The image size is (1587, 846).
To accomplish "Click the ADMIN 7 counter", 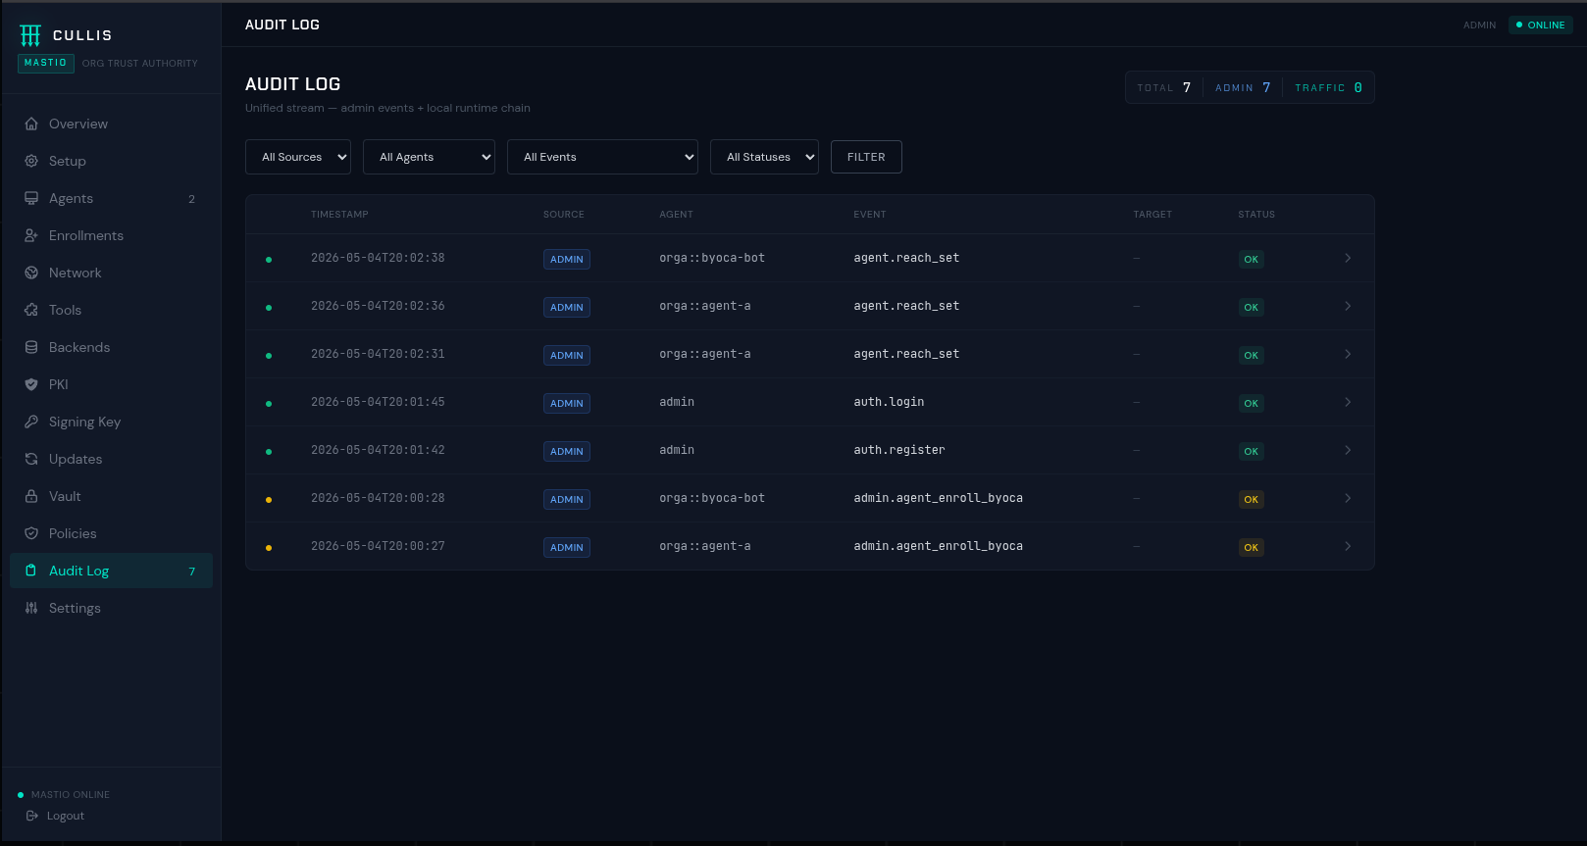I will [1243, 87].
